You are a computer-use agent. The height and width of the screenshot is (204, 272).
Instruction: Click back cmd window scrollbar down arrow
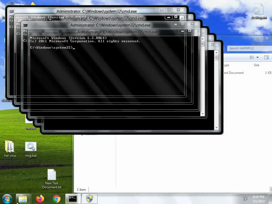[x=216, y=128]
